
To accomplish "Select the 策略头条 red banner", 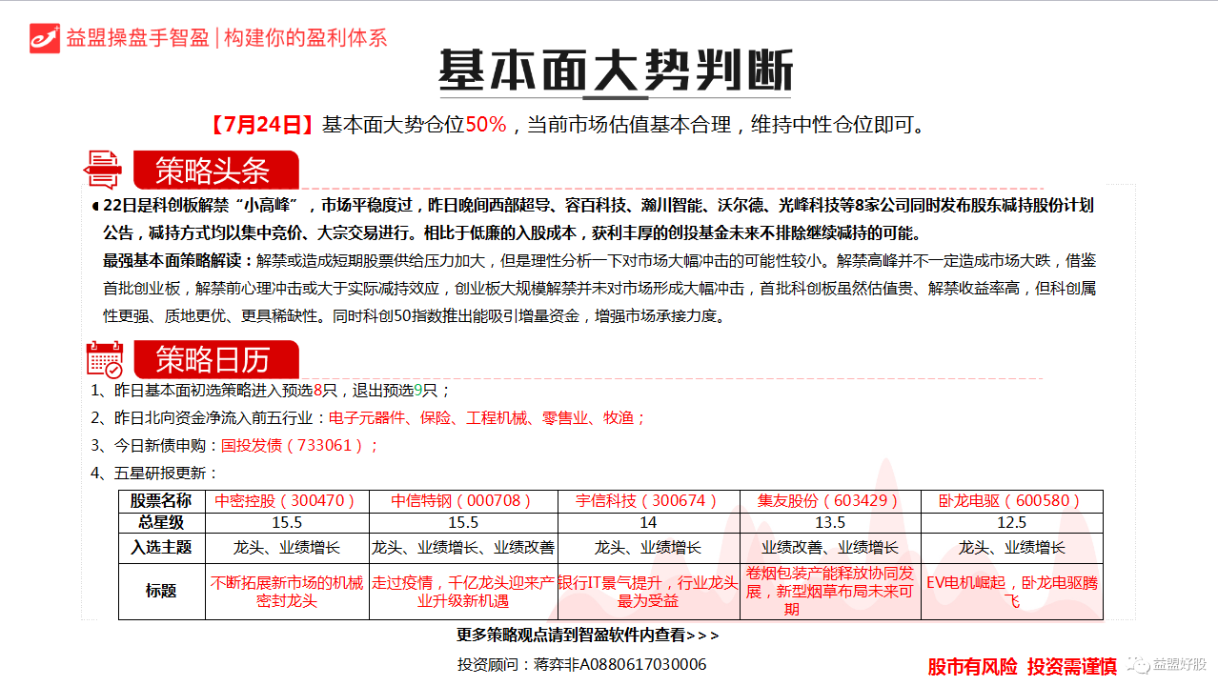I will coord(214,171).
